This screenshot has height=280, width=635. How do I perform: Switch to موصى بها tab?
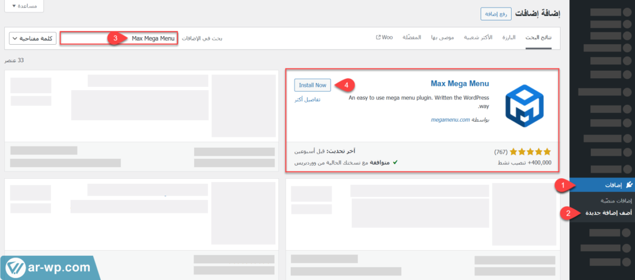tap(442, 38)
